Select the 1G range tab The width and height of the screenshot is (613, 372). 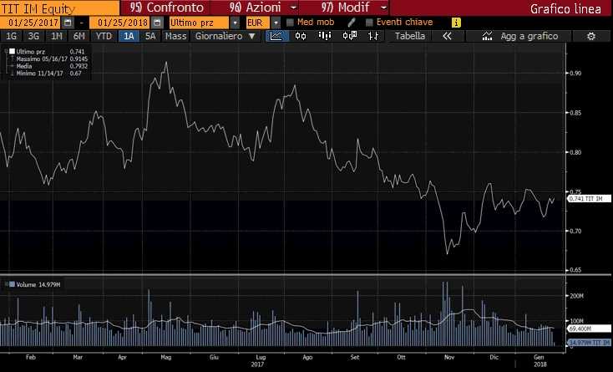click(12, 36)
